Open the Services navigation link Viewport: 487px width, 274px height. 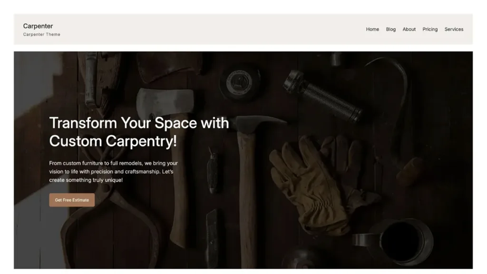pyautogui.click(x=453, y=29)
